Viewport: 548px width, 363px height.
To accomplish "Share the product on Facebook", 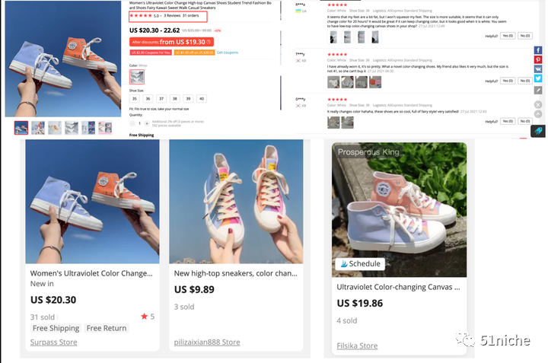I will pyautogui.click(x=538, y=49).
